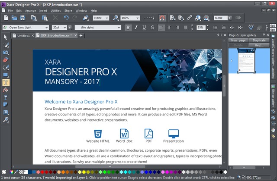Open a file with the folder icon
Screen dimensions: 277x181
point(14,18)
